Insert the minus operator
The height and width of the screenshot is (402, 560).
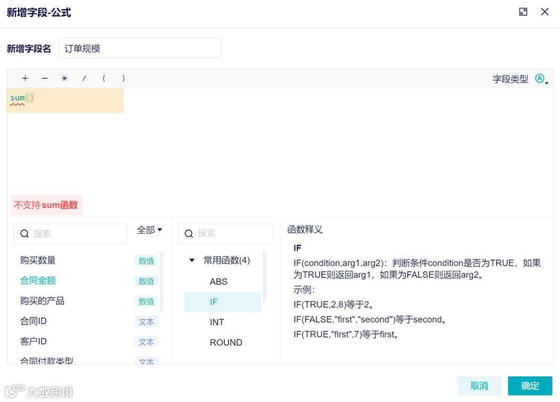pos(44,78)
